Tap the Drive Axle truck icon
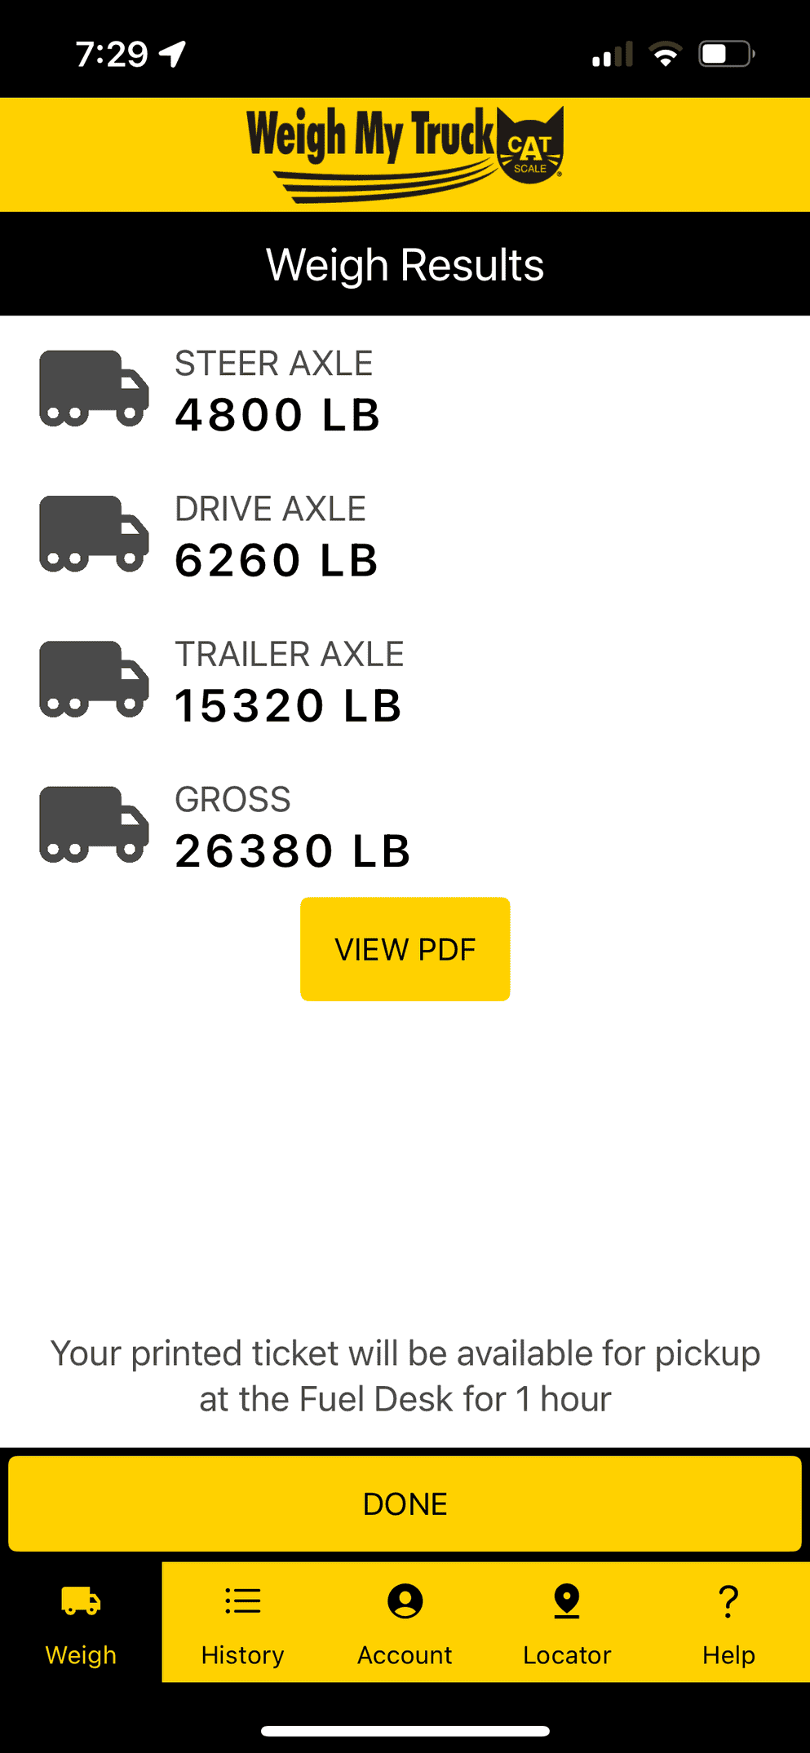Image resolution: width=810 pixels, height=1753 pixels. click(94, 534)
